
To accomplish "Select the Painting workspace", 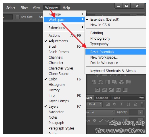I will 116,33.
